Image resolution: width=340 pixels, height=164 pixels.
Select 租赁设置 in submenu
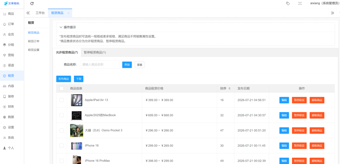click(x=34, y=50)
